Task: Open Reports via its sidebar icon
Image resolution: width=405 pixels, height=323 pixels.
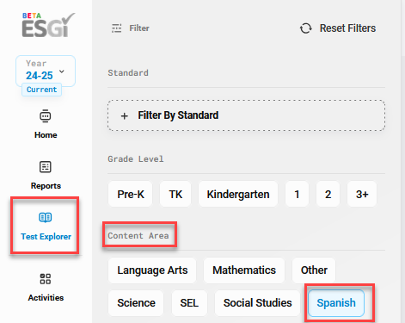Action: [x=46, y=167]
